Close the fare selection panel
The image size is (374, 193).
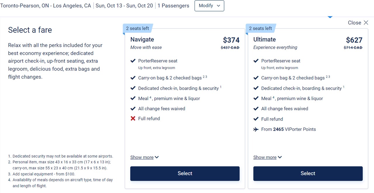(x=358, y=23)
